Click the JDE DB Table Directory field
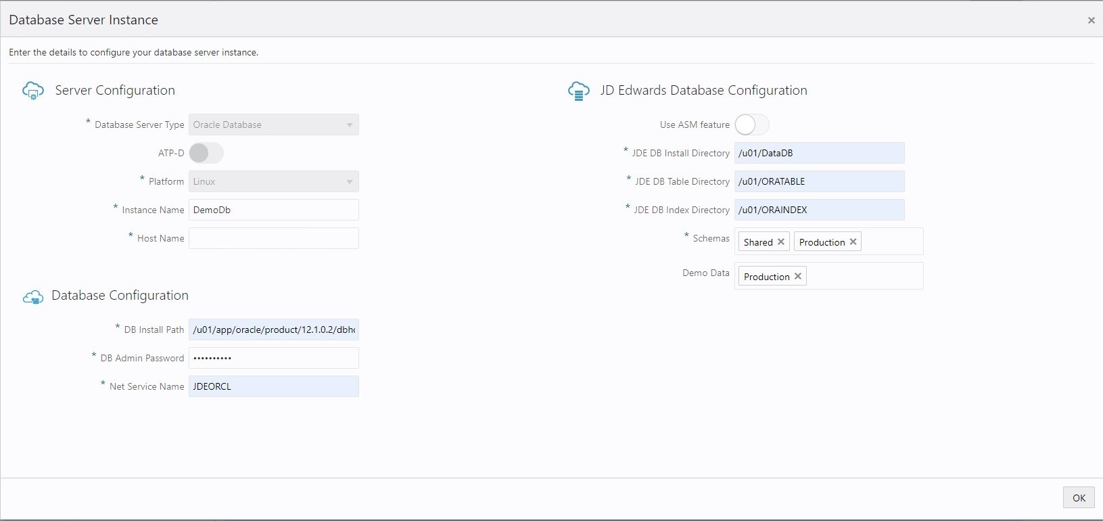Image resolution: width=1103 pixels, height=521 pixels. tap(820, 181)
